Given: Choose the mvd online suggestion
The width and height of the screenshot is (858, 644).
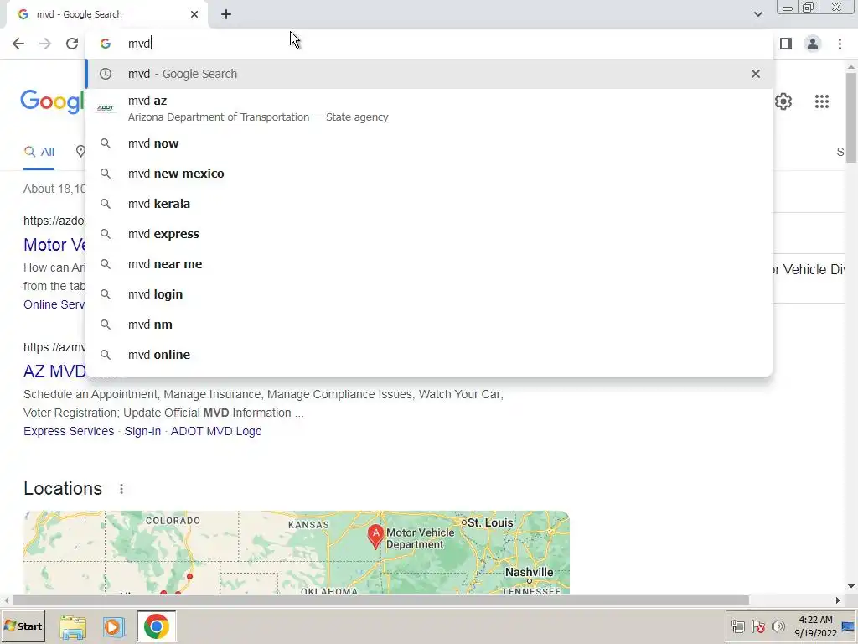Looking at the screenshot, I should (429, 355).
